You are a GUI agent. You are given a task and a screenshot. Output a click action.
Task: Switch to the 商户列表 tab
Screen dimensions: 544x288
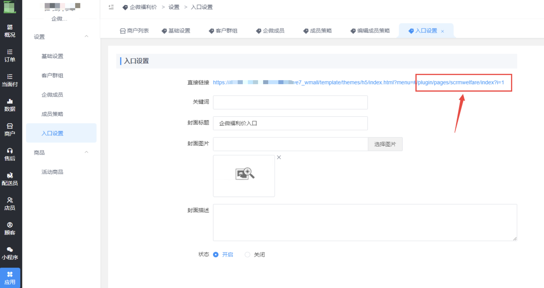click(134, 31)
